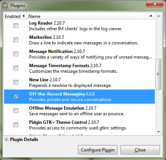Tick the Message Notification checkbox
Viewport: 166px width, 160px height.
pyautogui.click(x=16, y=54)
